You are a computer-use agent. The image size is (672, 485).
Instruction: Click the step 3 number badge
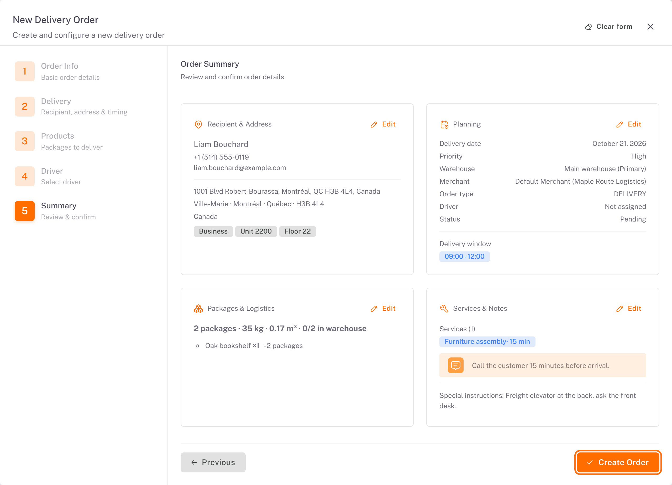(25, 141)
